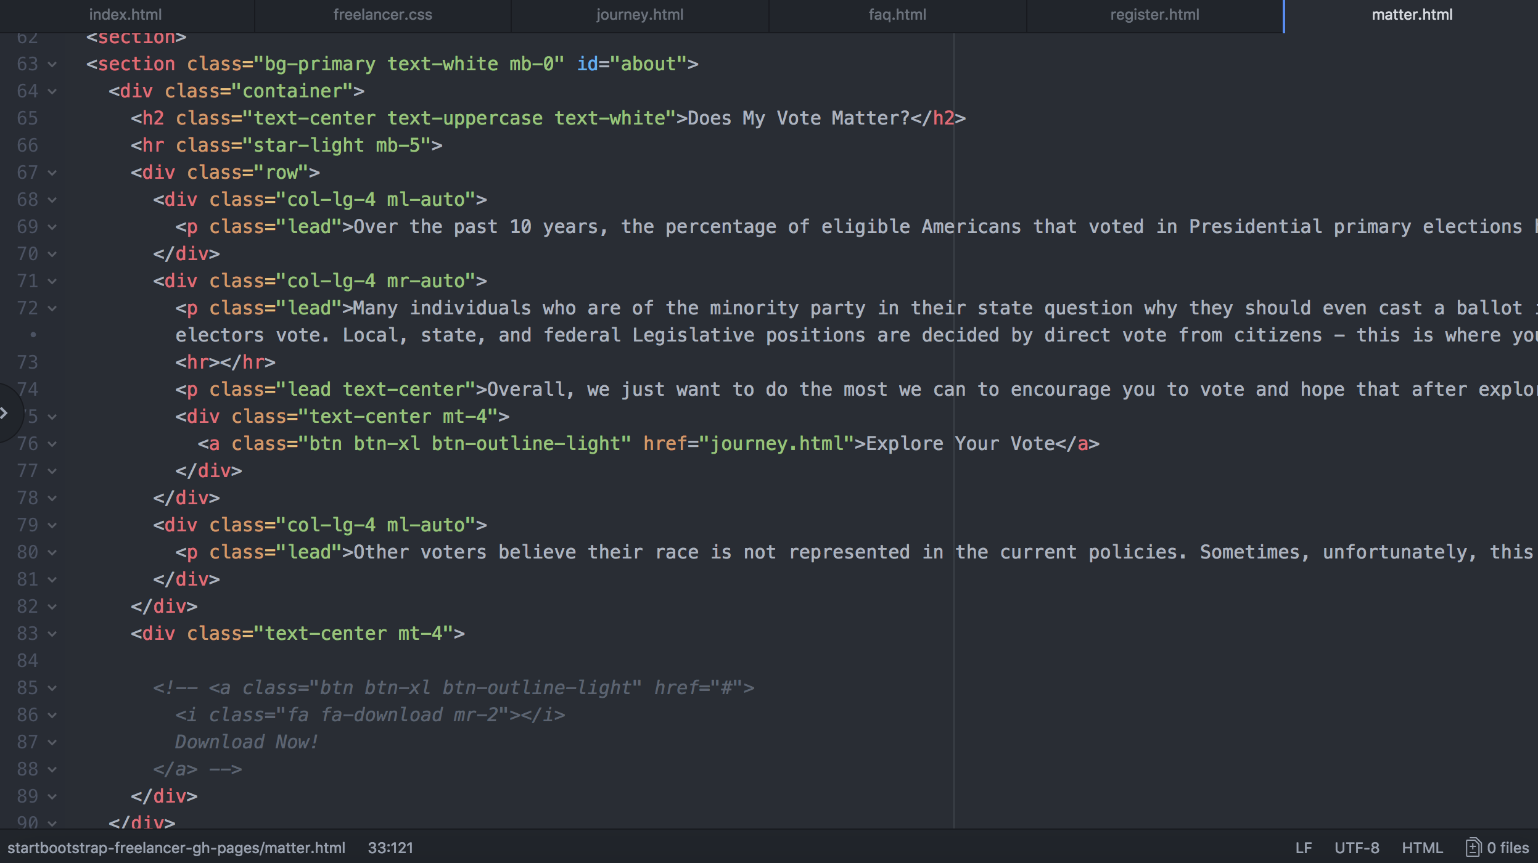Switch to the journey.html tab
The image size is (1538, 863).
pos(639,14)
